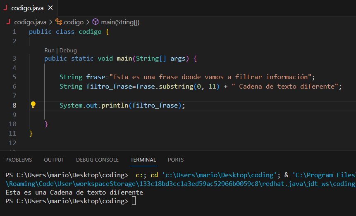Click line number 6 in the gutter
This screenshot has width=356, height=216.
click(14, 87)
